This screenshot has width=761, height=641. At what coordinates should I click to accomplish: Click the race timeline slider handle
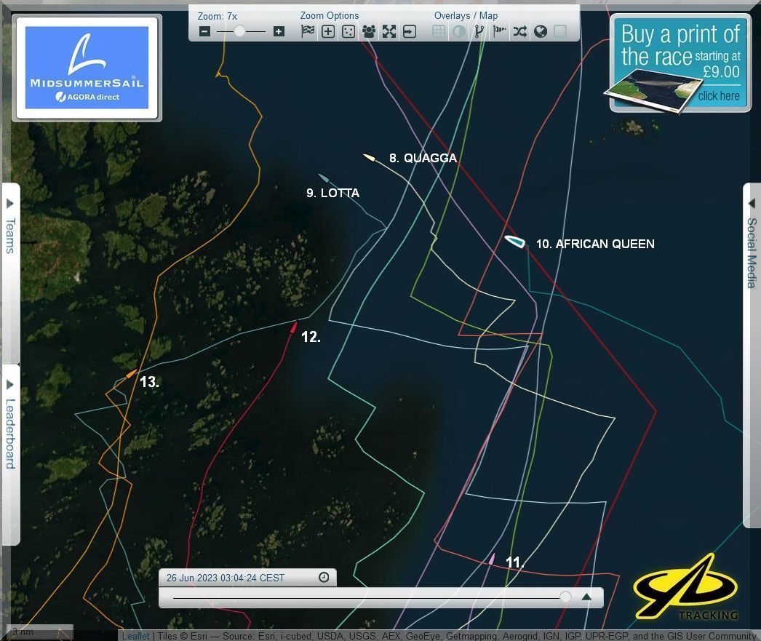click(565, 597)
